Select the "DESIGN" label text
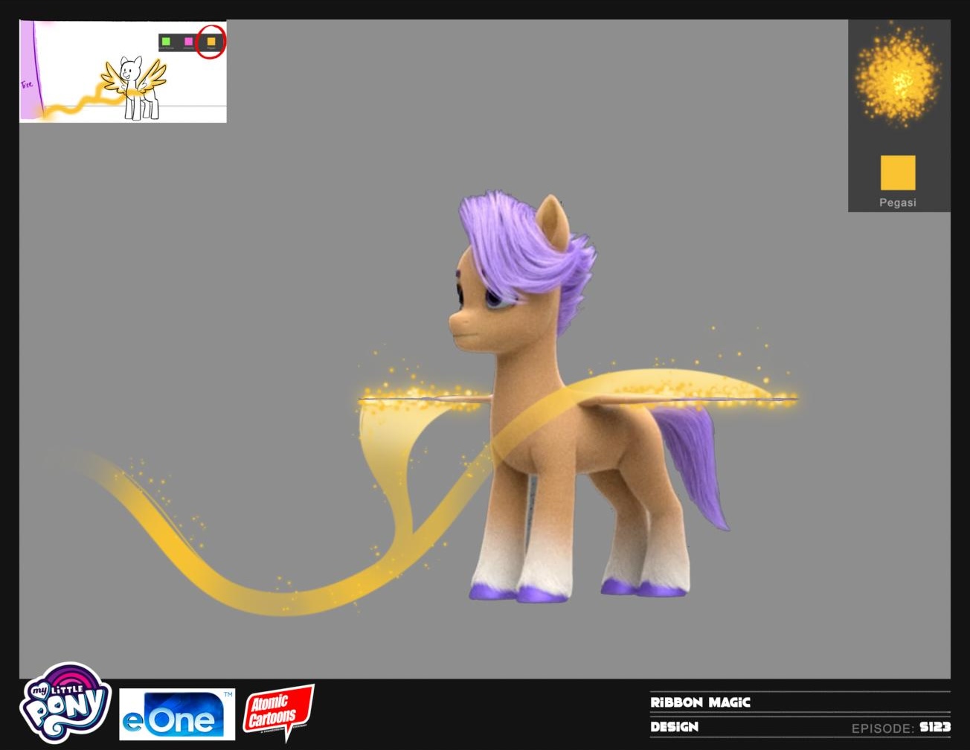970x750 pixels. pyautogui.click(x=674, y=727)
